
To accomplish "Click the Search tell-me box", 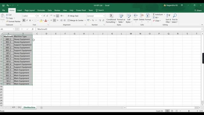I will (x=100, y=10).
